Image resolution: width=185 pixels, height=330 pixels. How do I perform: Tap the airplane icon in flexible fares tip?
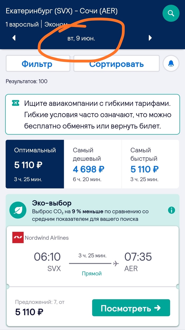point(16,103)
